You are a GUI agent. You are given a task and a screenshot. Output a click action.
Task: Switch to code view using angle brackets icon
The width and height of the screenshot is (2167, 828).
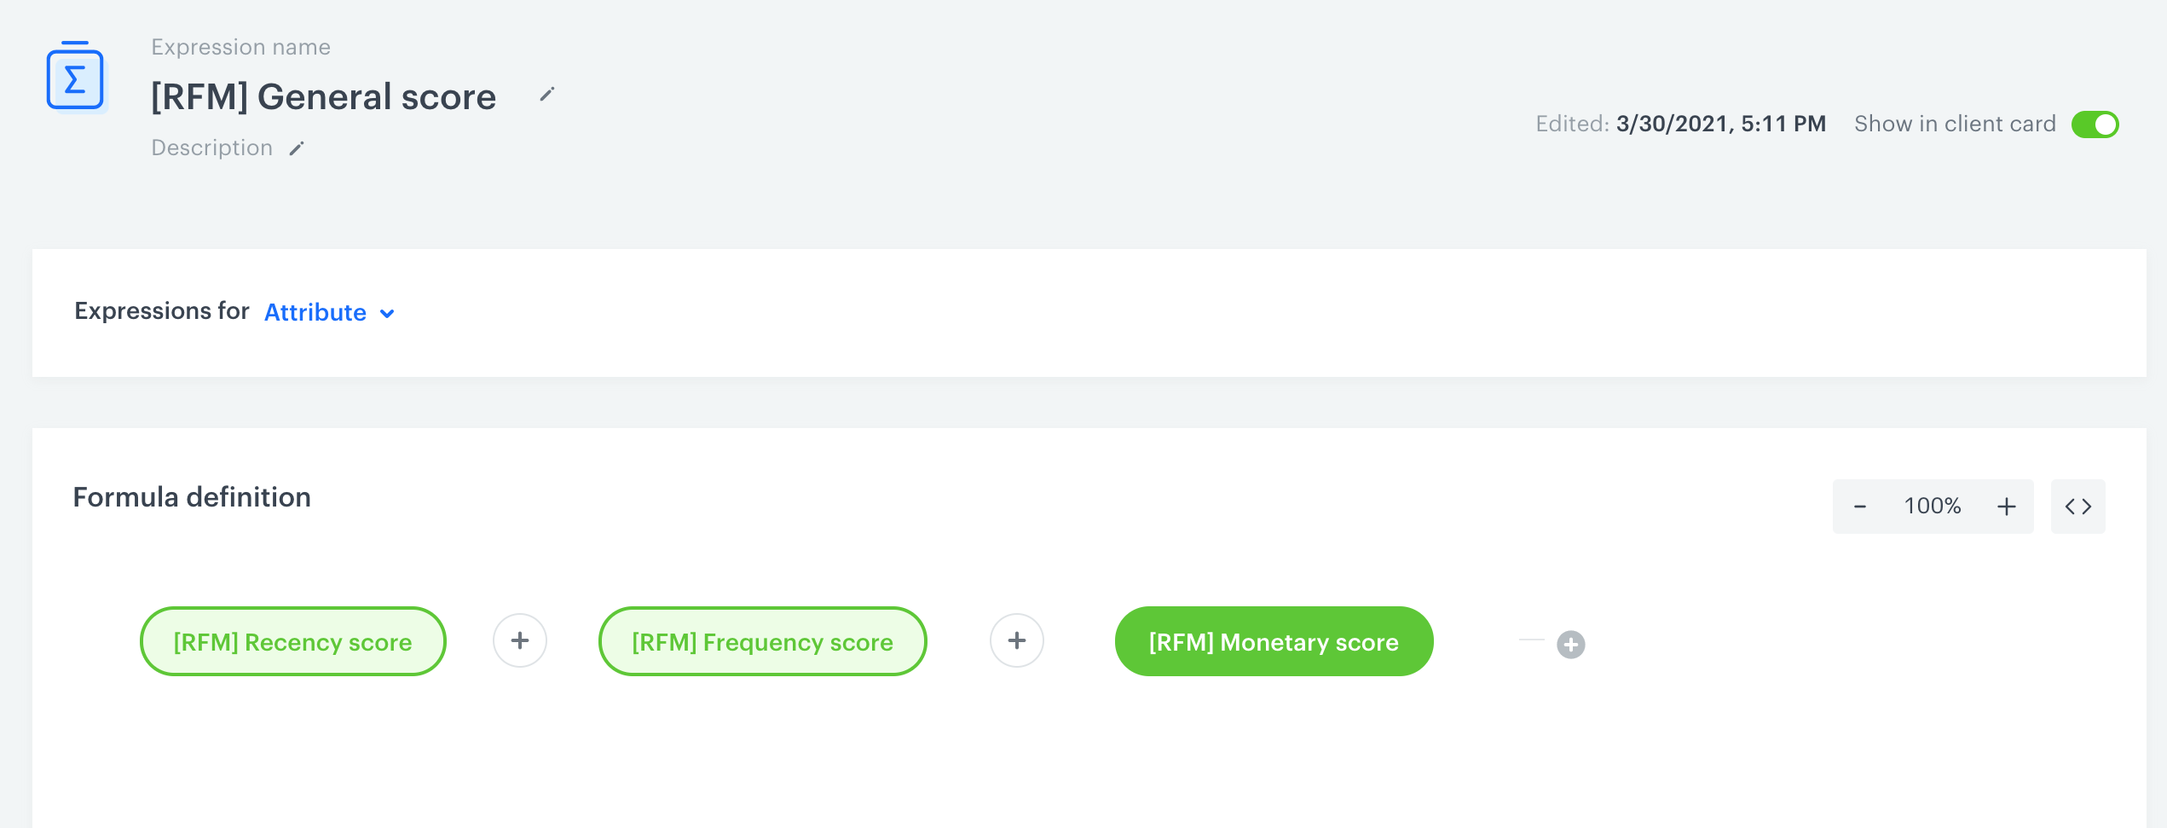click(2077, 507)
